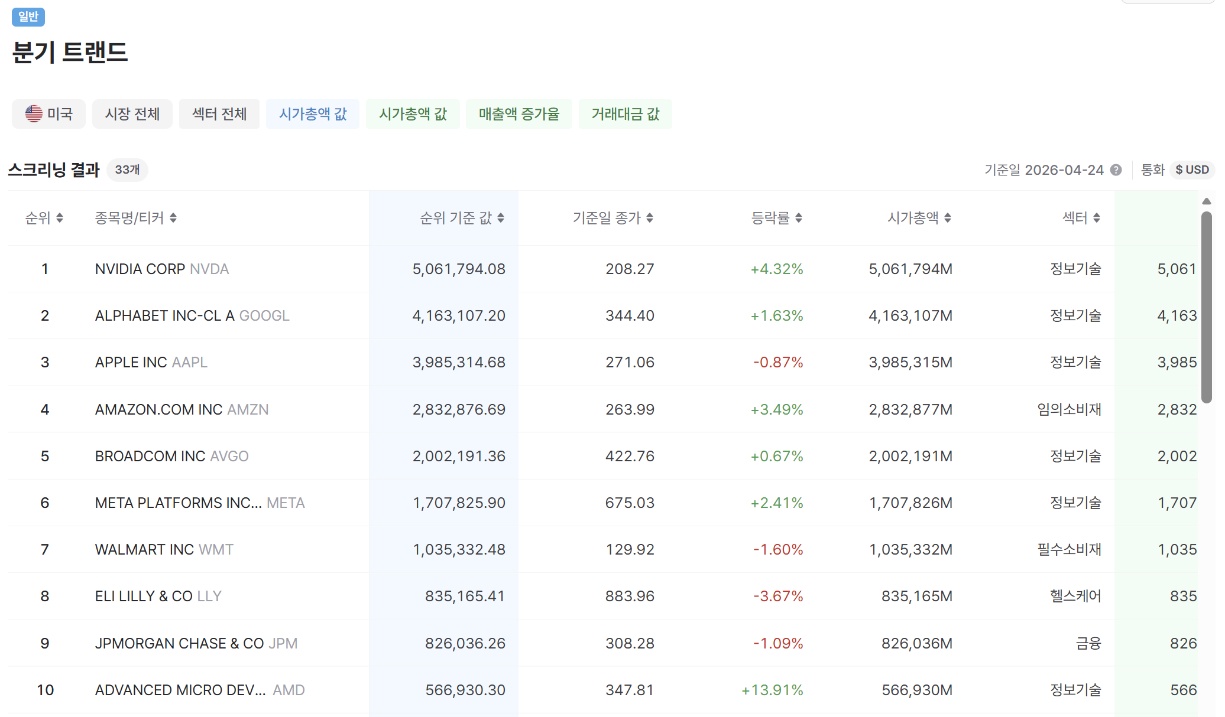Click the 정보기술 sector cell in the NVIDIA row
Screen dimensions: 1225x717
click(x=1075, y=269)
